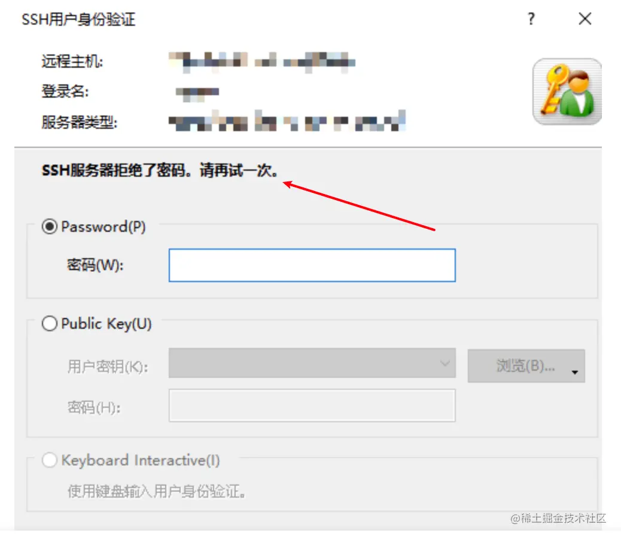Close the SSH authentication dialog
Image resolution: width=621 pixels, height=539 pixels.
tap(585, 19)
